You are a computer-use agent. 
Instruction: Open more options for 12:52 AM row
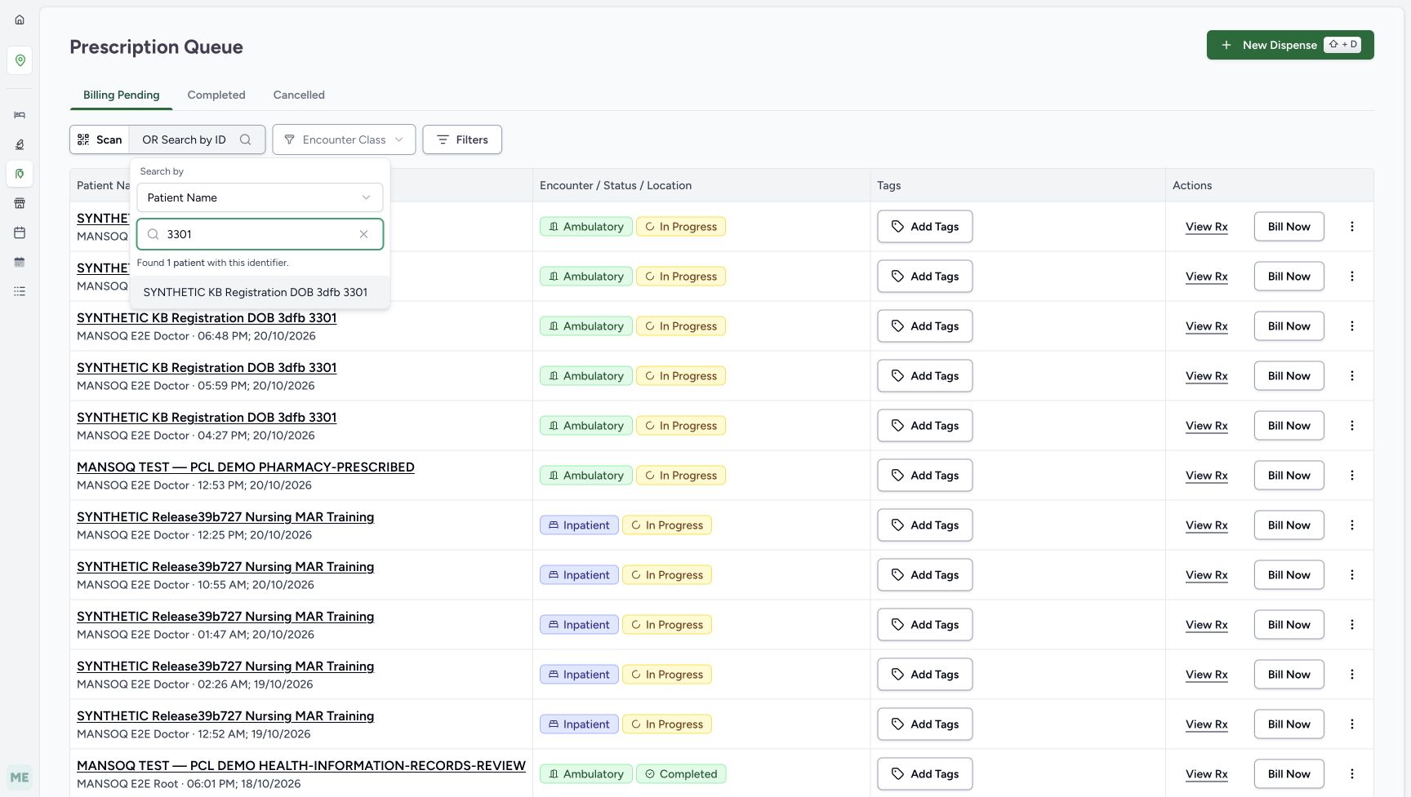tap(1352, 724)
